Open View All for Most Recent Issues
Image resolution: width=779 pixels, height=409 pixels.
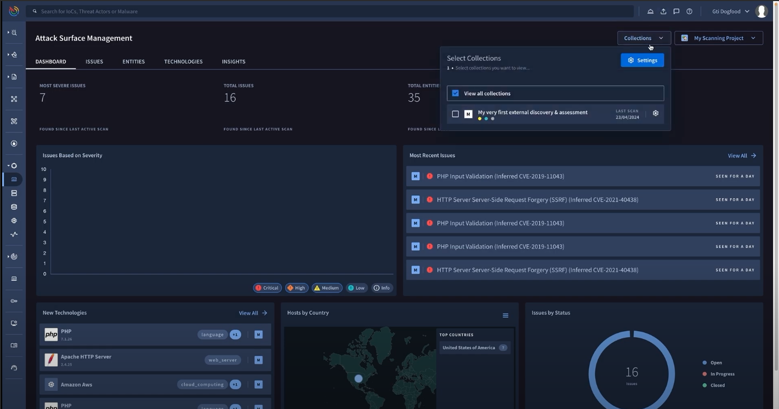click(741, 155)
